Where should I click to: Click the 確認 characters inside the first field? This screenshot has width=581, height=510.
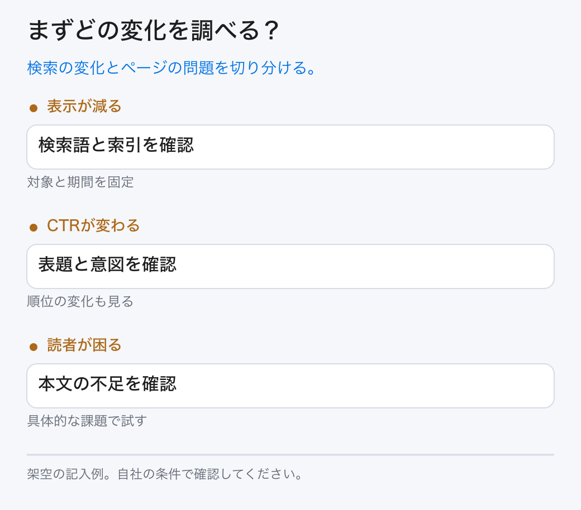tap(177, 145)
